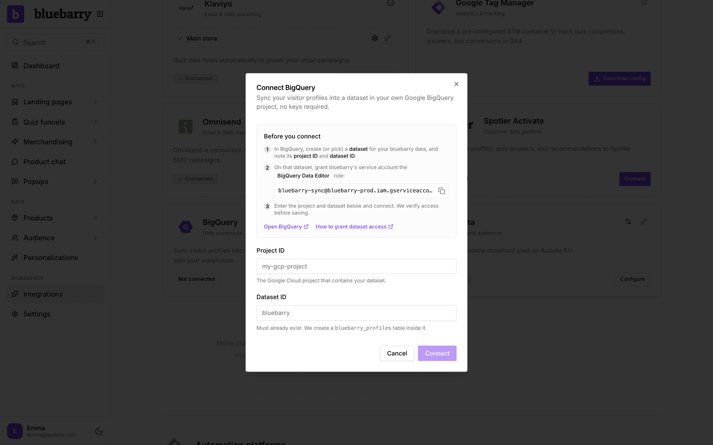Toggle dark mode with the moon icon
This screenshot has width=713, height=445.
click(x=99, y=431)
